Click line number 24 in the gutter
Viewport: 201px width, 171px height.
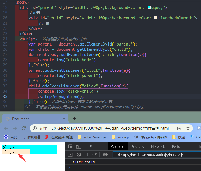click(5, 39)
